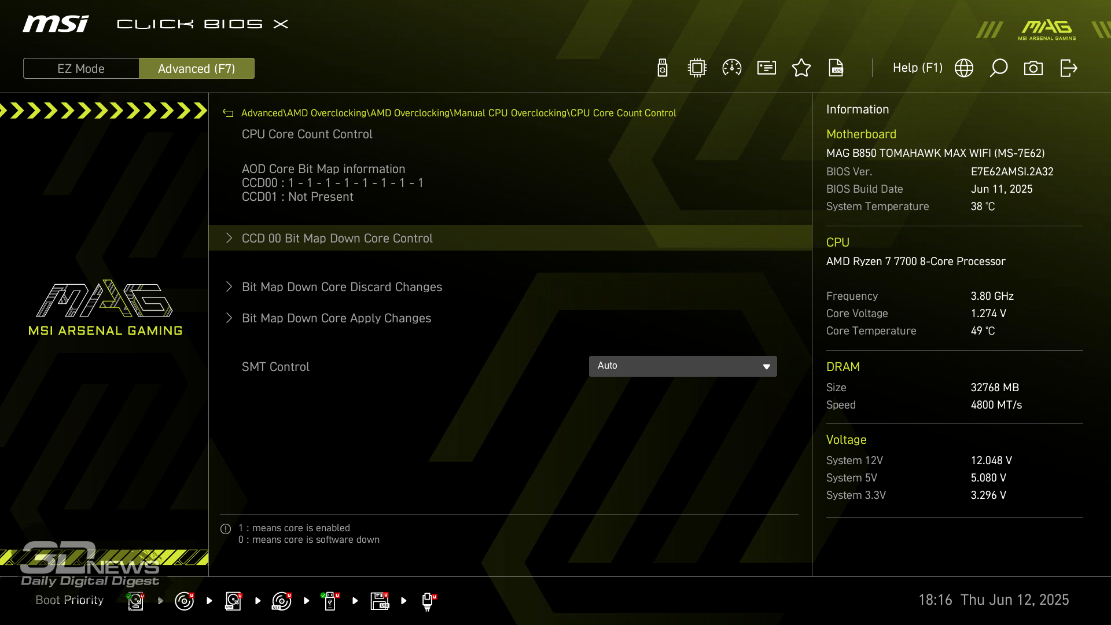Click the Motherboard section heading
Viewport: 1111px width, 625px height.
tap(861, 134)
